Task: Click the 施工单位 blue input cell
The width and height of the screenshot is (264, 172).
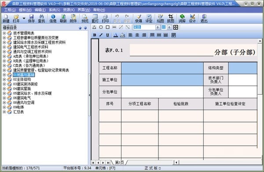Action: tap(162, 80)
